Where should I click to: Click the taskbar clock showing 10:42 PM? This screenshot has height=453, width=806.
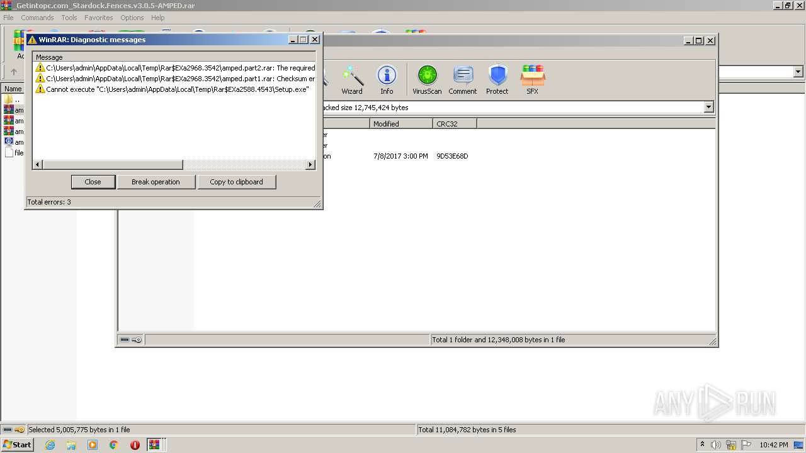click(x=773, y=445)
